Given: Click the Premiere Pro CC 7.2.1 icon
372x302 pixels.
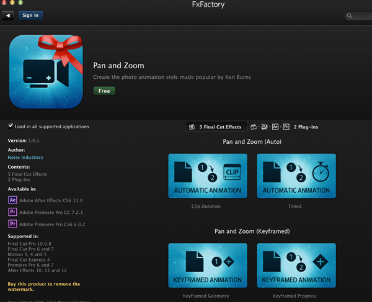Looking at the screenshot, I should pos(12,212).
